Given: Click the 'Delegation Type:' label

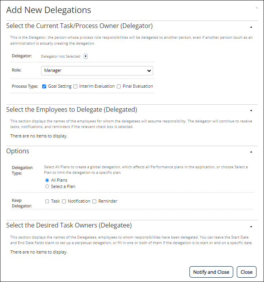Looking at the screenshot, I should tap(22, 170).
